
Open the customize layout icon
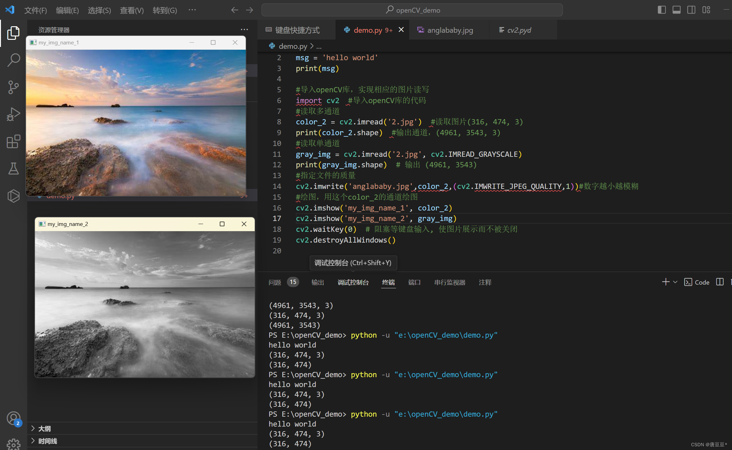coord(706,10)
